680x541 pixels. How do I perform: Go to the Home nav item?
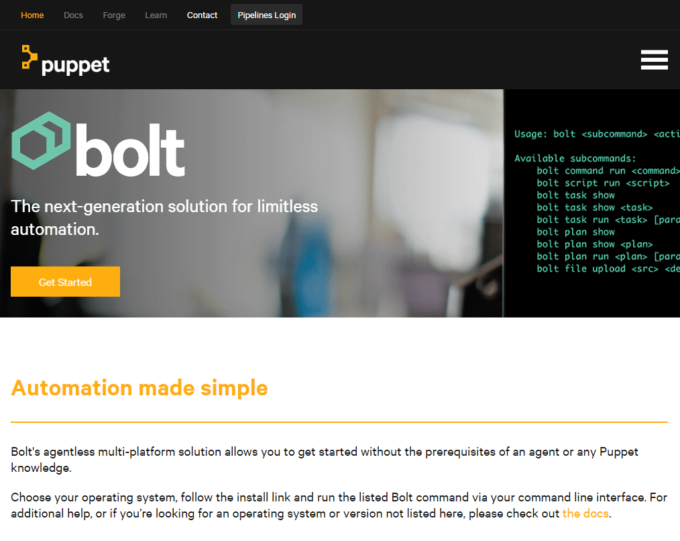[32, 15]
